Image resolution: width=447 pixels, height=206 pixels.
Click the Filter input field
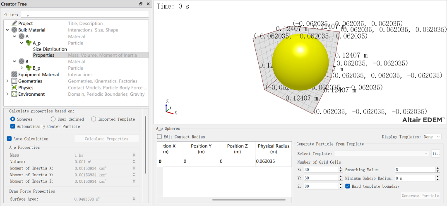tap(85, 15)
